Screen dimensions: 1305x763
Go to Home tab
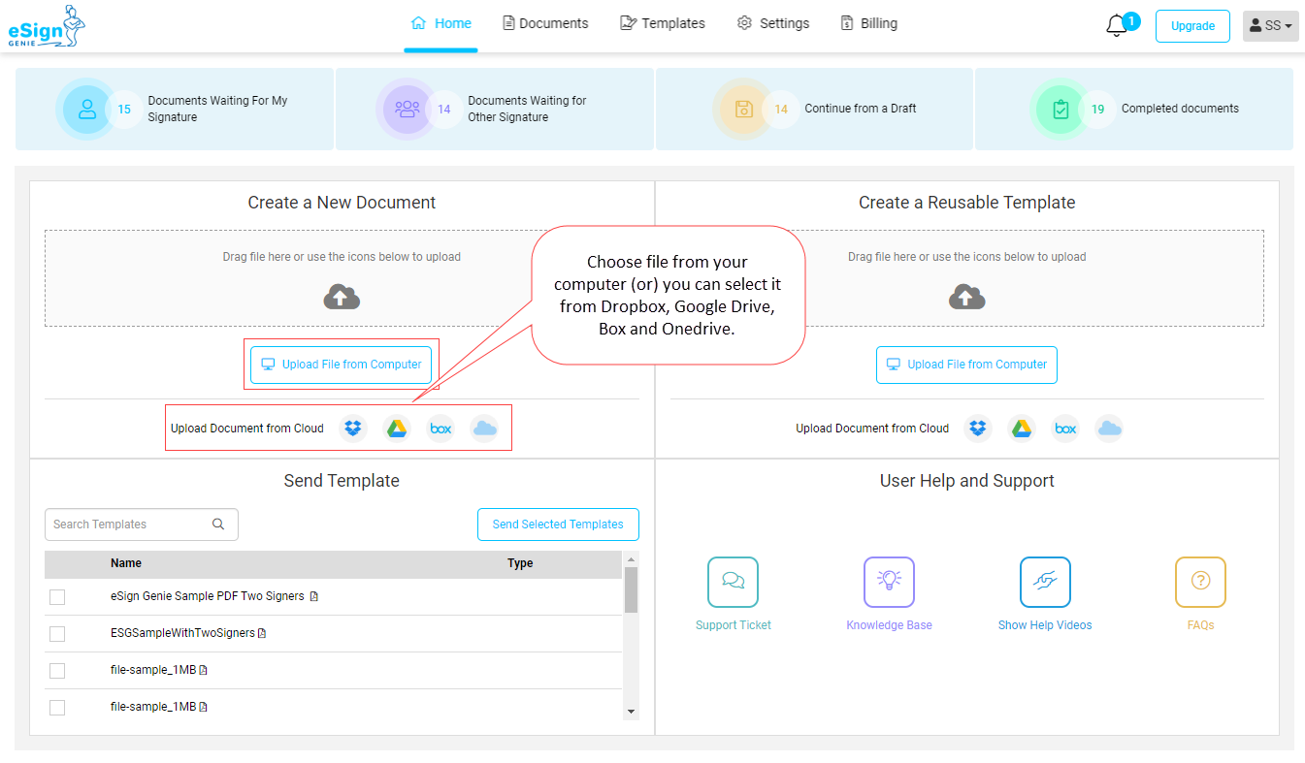pyautogui.click(x=441, y=23)
